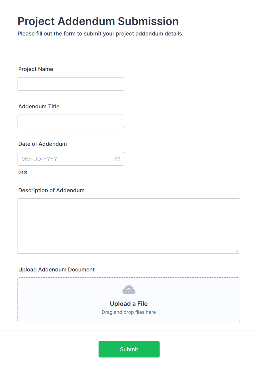Click the Upload Addendum Document label
This screenshot has height=371, width=255.
56,270
